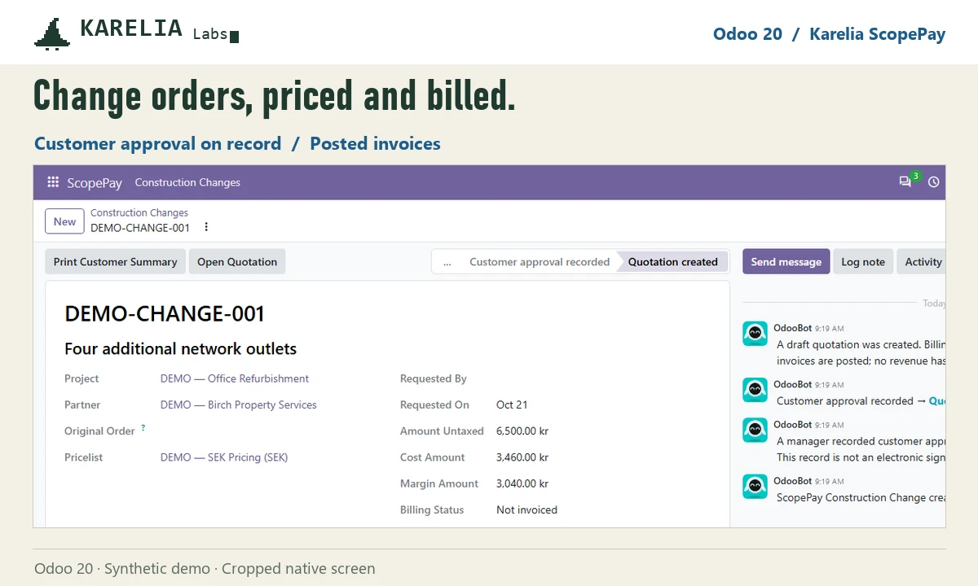Click the Requested On value Oct 21

point(512,405)
